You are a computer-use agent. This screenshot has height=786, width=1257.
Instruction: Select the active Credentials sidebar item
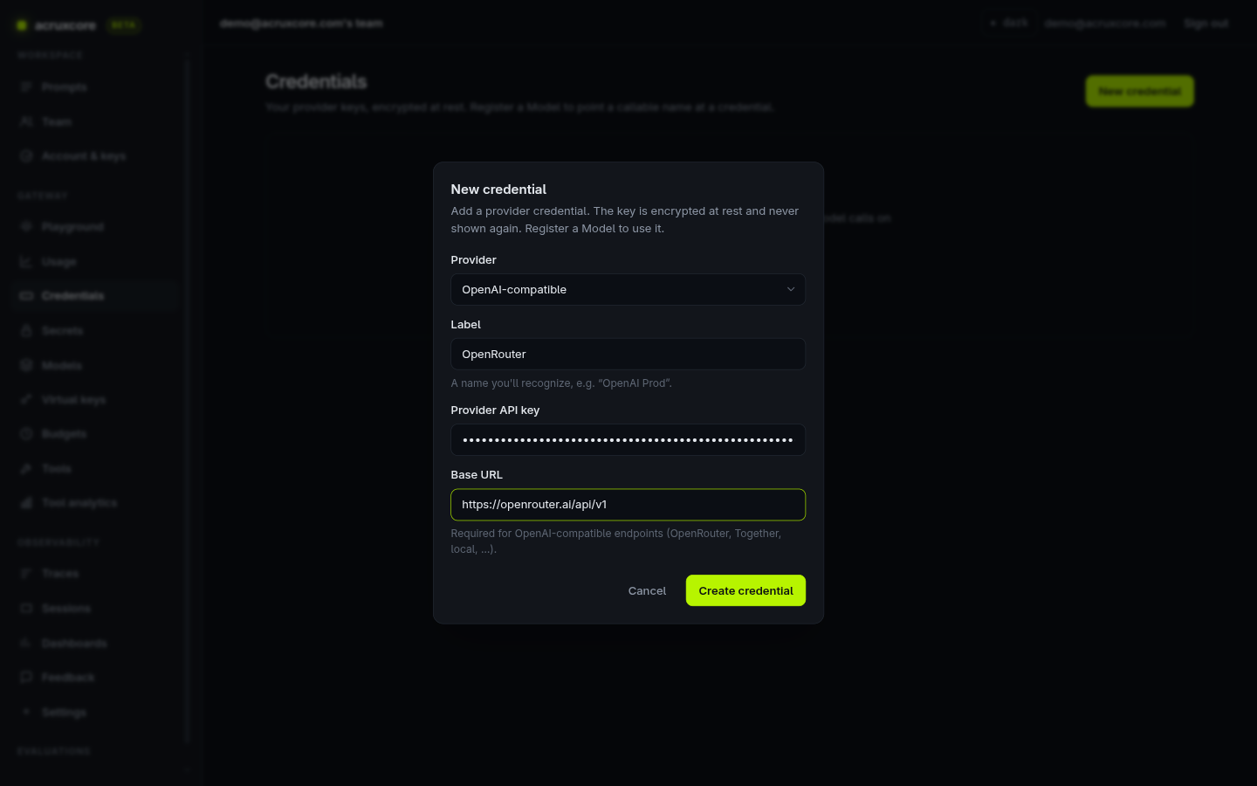[x=96, y=296]
